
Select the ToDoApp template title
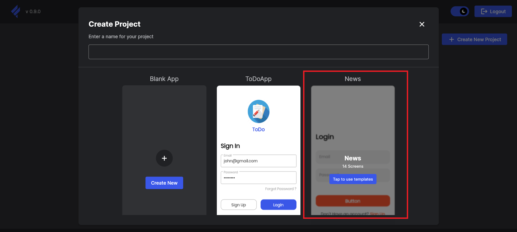(x=258, y=79)
